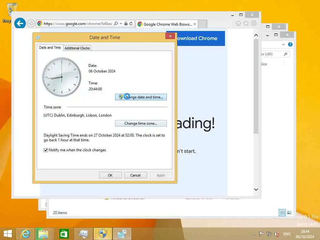Open the Internet Explorer home page icon

(x=238, y=23)
